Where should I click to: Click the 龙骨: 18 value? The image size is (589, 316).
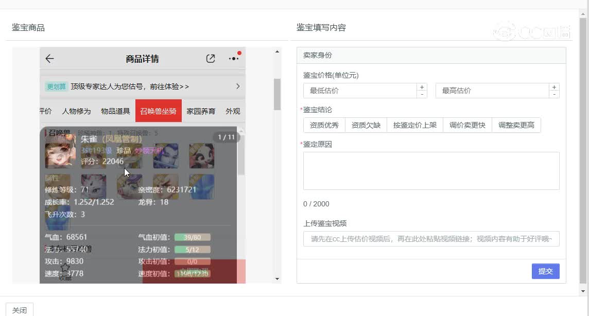point(153,202)
